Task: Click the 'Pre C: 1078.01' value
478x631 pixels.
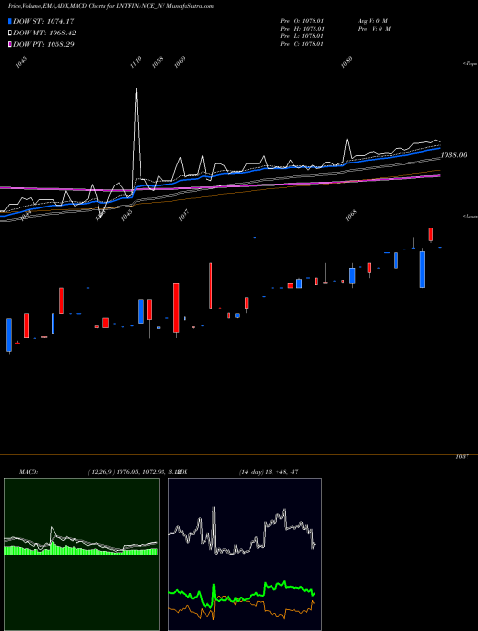Action: tap(302, 44)
